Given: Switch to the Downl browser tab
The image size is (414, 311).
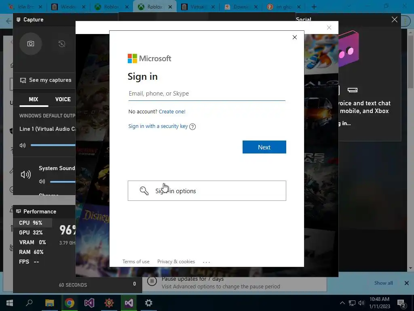Looking at the screenshot, I should tap(241, 7).
